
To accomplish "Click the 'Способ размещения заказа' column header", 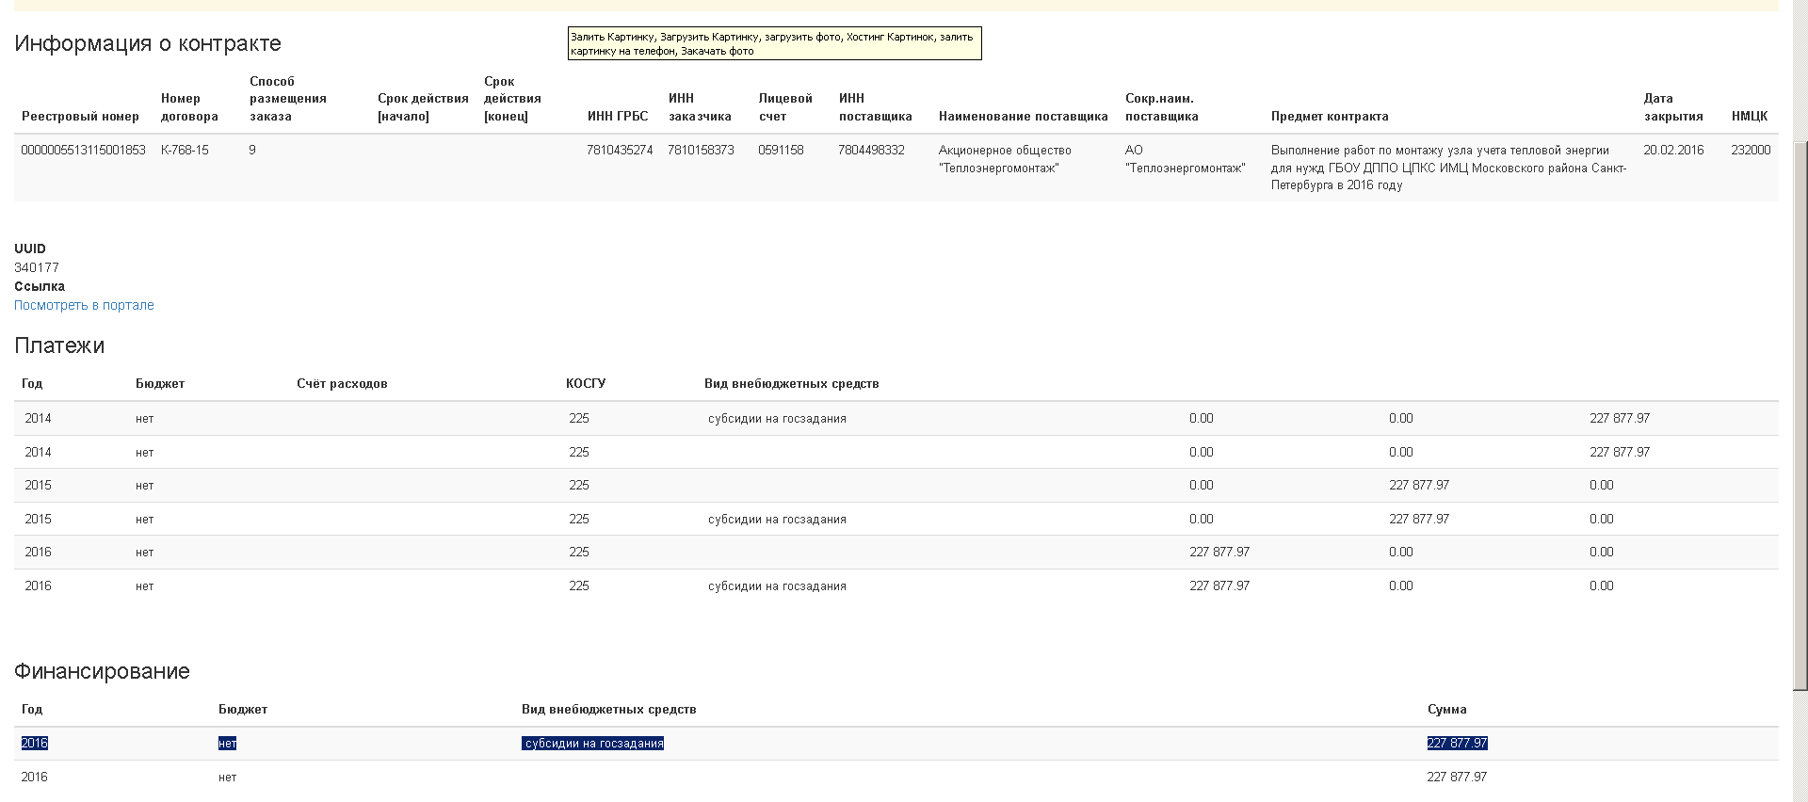I will tap(287, 99).
